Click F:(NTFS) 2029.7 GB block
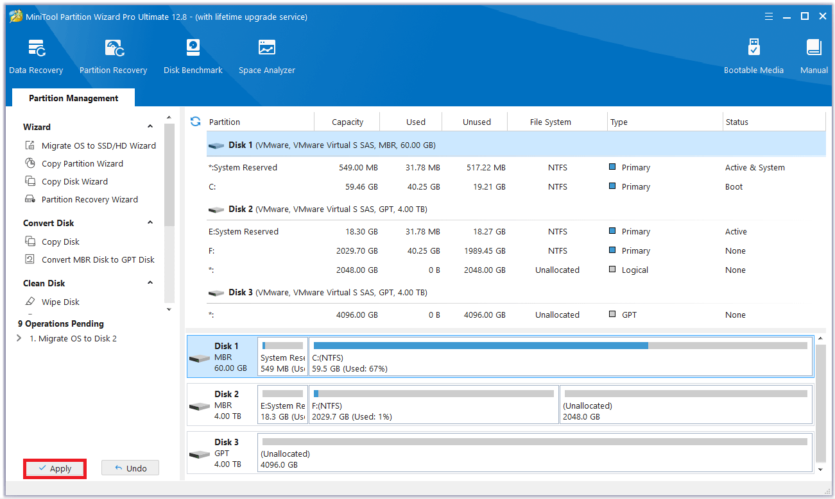This screenshot has width=835, height=499. (434, 405)
